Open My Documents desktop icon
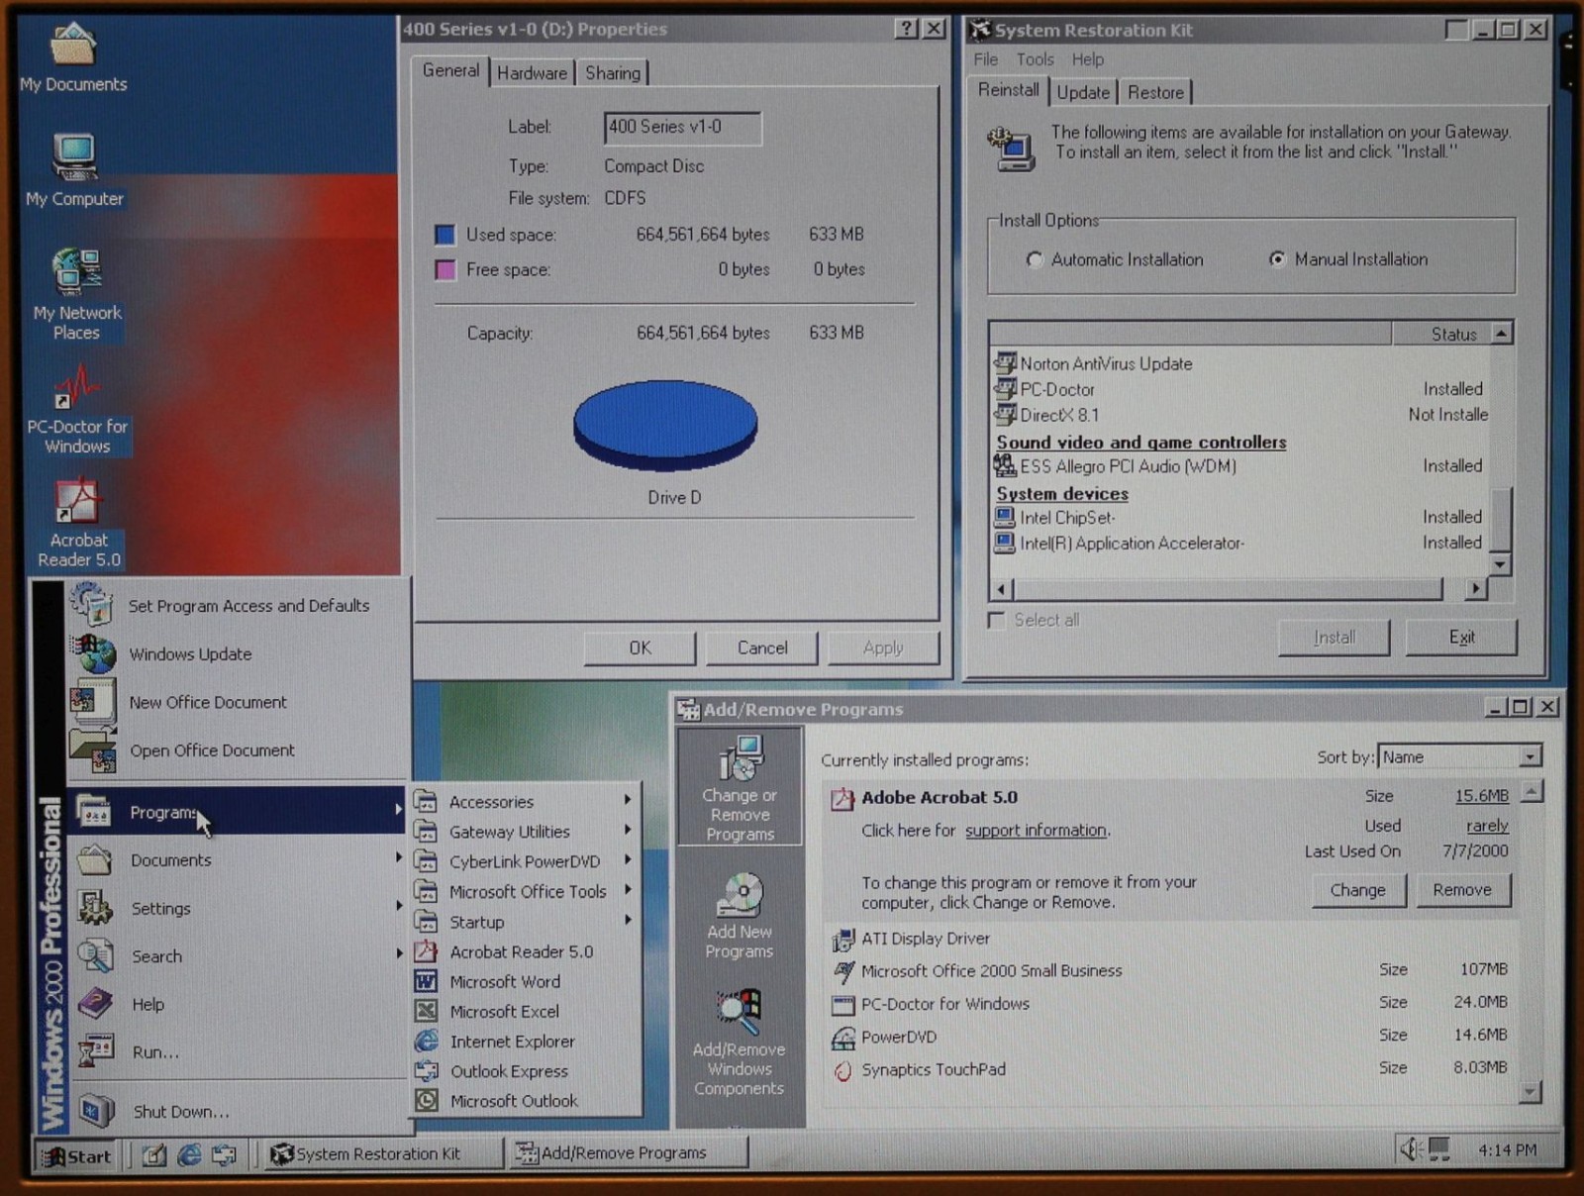 [x=73, y=54]
